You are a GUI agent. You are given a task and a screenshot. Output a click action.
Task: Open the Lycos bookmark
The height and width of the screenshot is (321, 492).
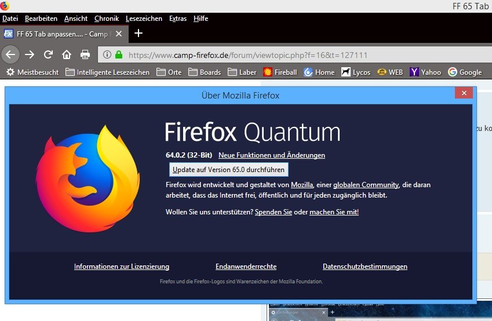pos(356,72)
